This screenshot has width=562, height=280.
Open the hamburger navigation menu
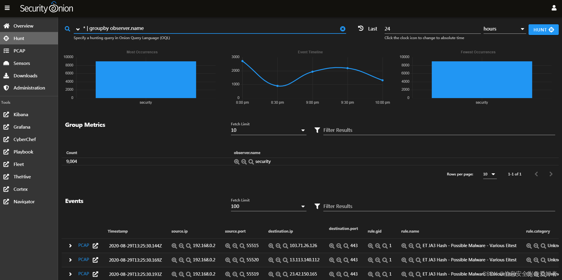pyautogui.click(x=7, y=8)
